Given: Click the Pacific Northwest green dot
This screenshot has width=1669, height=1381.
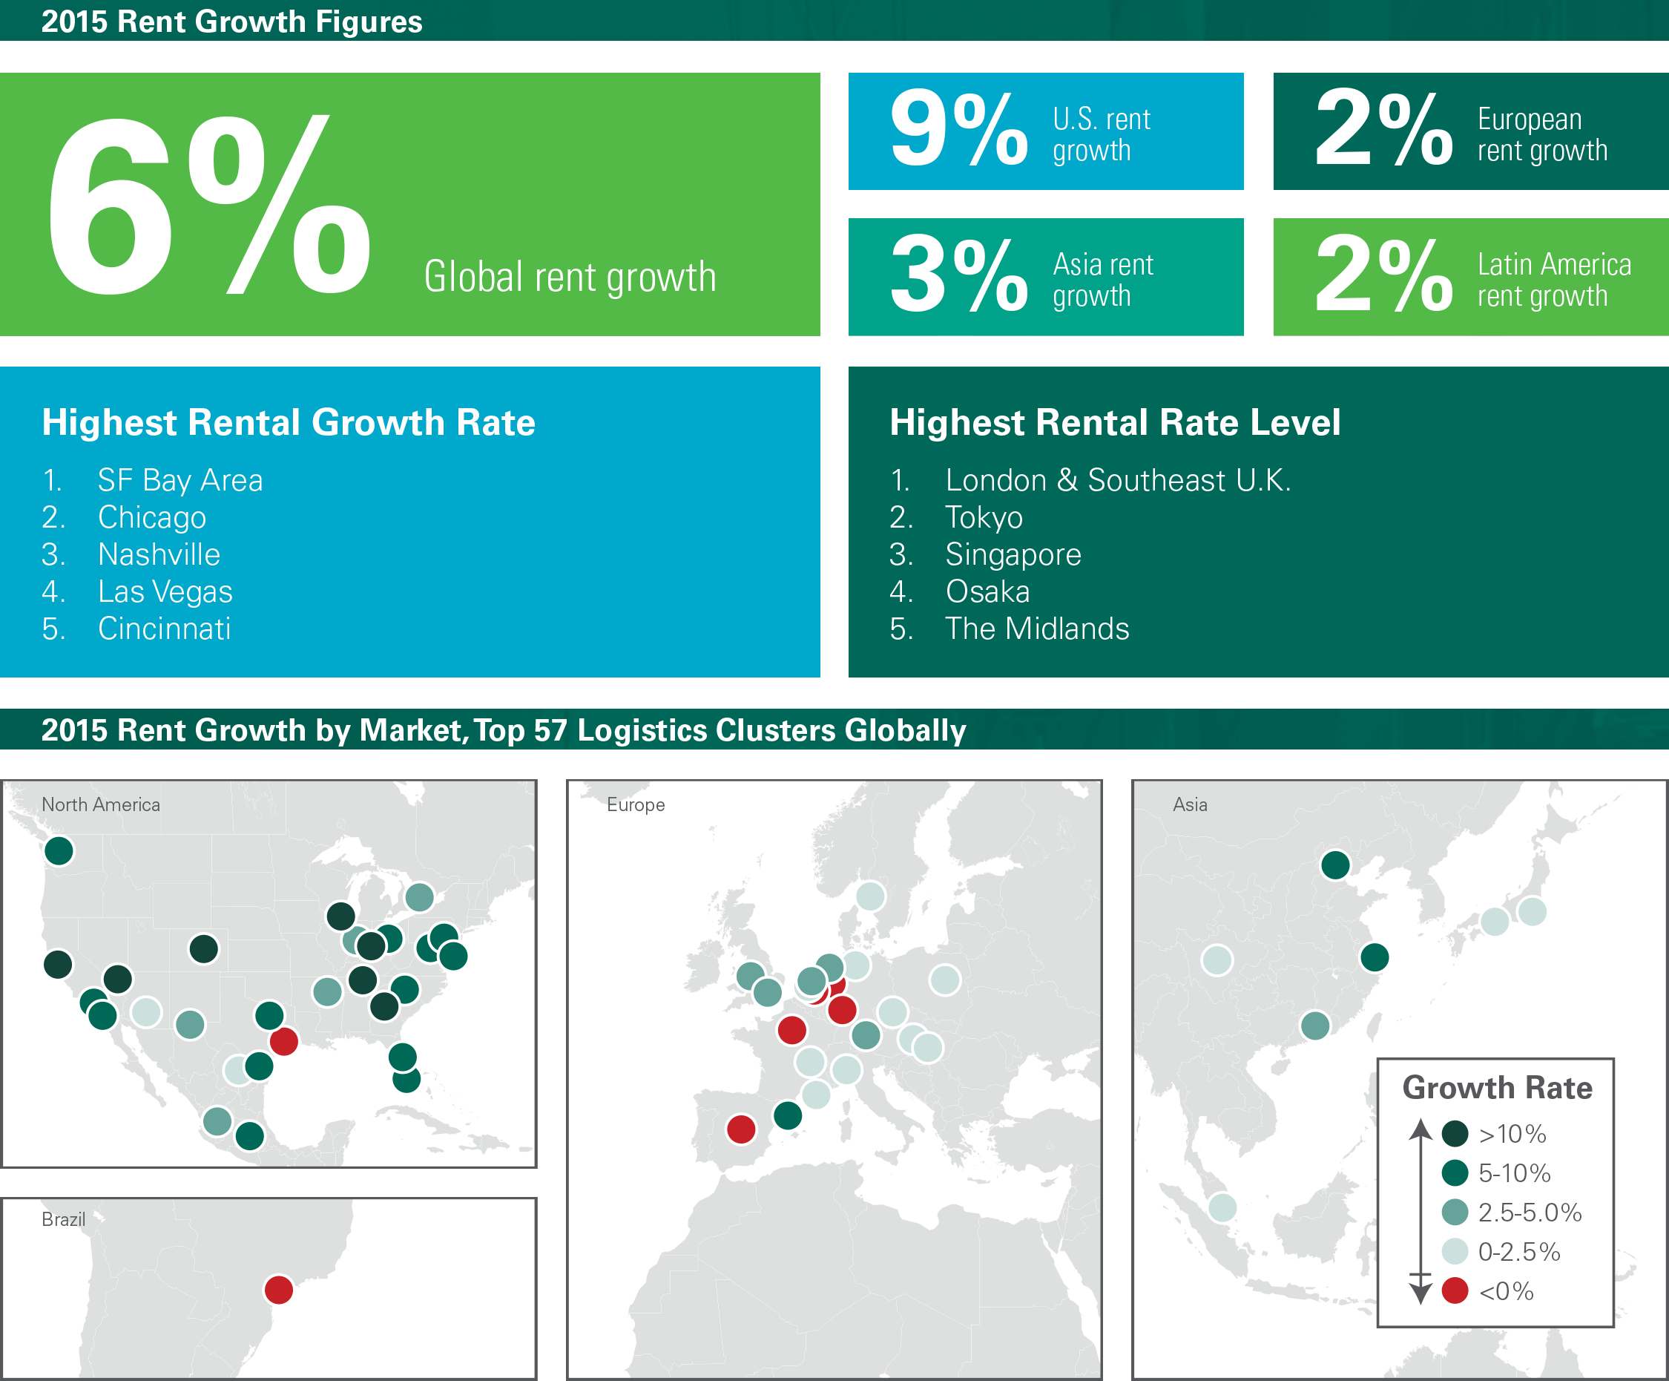Looking at the screenshot, I should click(x=59, y=850).
